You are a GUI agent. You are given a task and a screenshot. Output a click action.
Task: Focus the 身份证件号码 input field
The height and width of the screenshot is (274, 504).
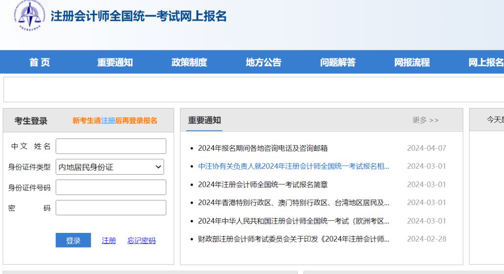pyautogui.click(x=111, y=187)
